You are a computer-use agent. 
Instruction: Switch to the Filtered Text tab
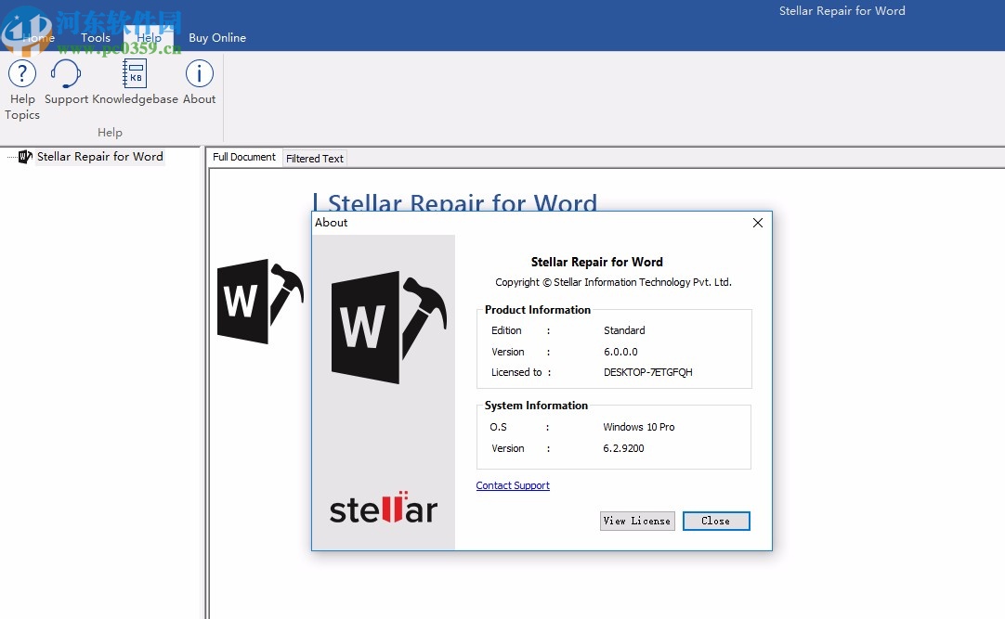pos(315,158)
